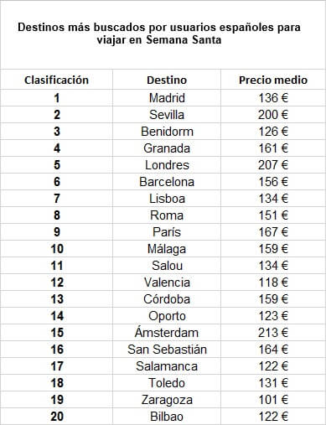
Task: Click the Madrid destination cell
Action: point(167,98)
